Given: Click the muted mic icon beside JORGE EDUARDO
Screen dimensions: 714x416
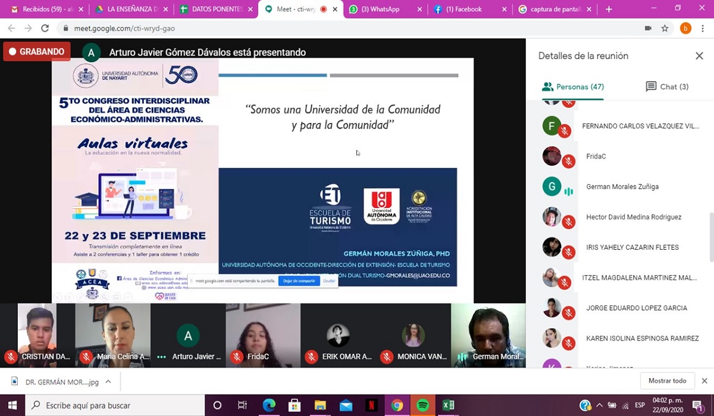Looking at the screenshot, I should click(569, 313).
